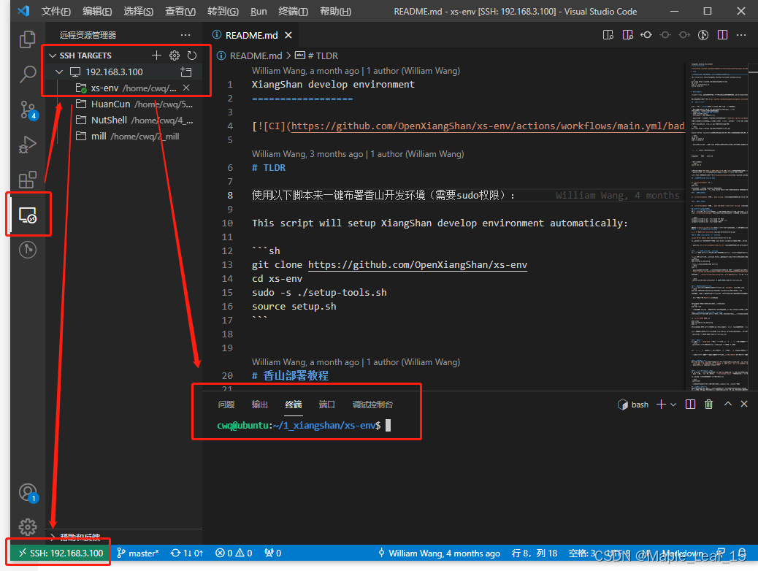Screen dimensions: 758x571
Task: Open the Extensions view
Action: (28, 180)
